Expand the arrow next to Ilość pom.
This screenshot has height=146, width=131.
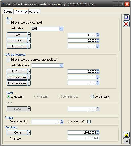(29, 71)
